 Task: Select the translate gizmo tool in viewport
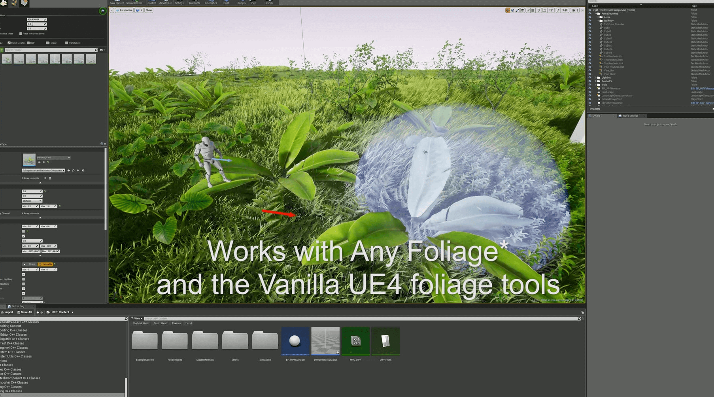[508, 10]
